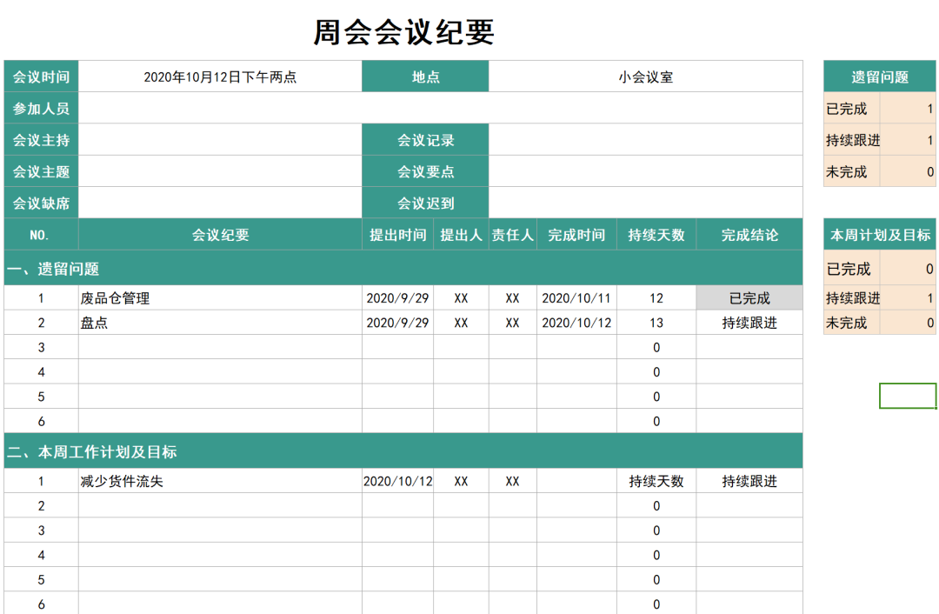The width and height of the screenshot is (939, 614).
Task: Select the 减少货件流失 cell
Action: pyautogui.click(x=220, y=481)
